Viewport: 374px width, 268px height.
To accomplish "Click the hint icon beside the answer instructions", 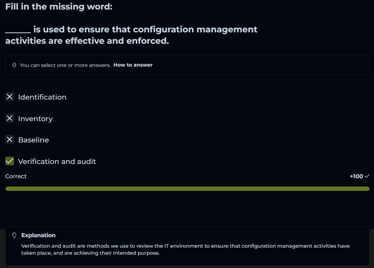I will [14, 65].
